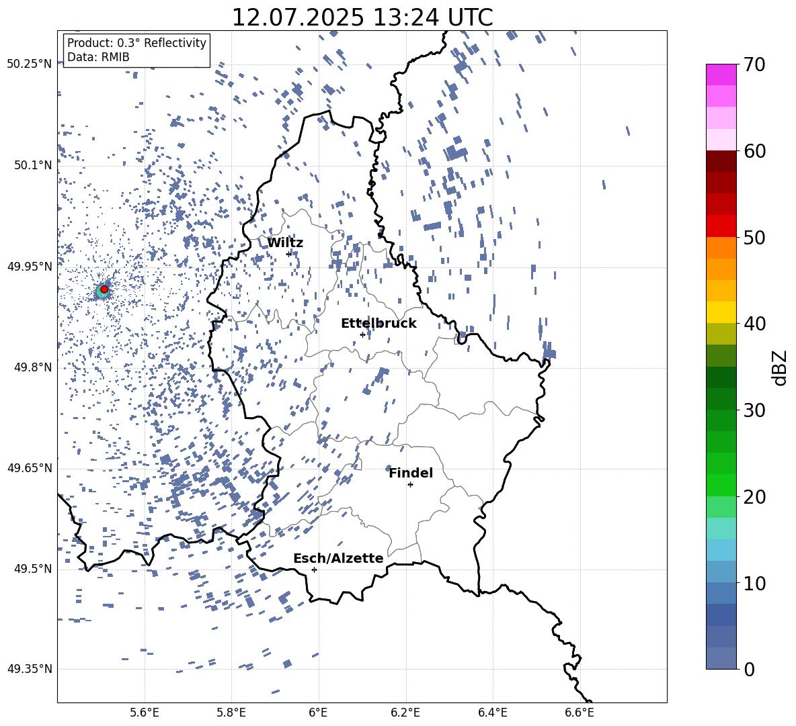This screenshot has height=726, width=796.
Task: Click the 6°E longitude label
Action: (318, 713)
